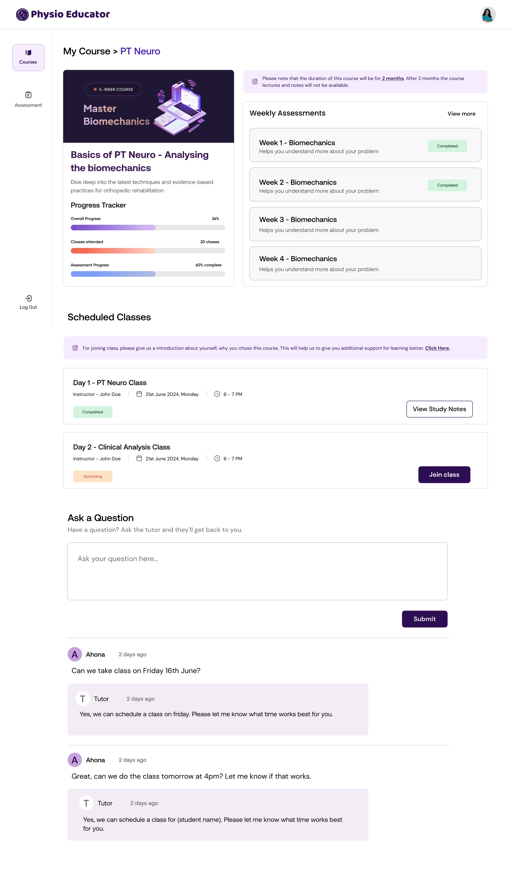The image size is (512, 875).
Task: Join the Day 2 Clinical Analysis class
Action: point(444,475)
